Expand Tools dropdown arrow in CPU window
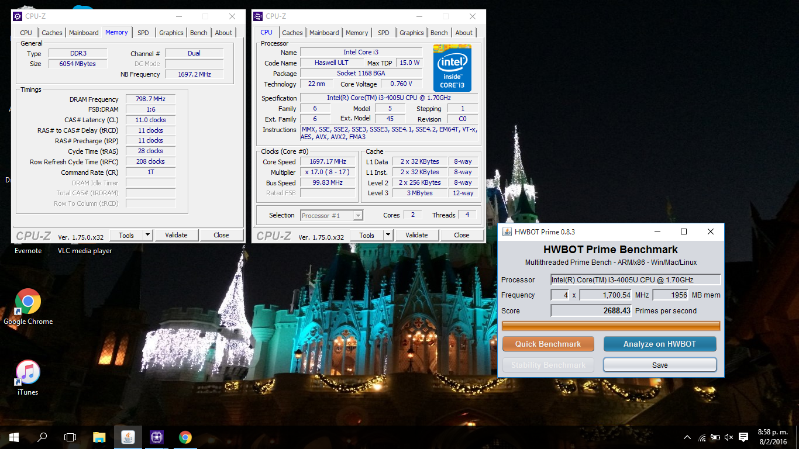Image resolution: width=799 pixels, height=449 pixels. pos(388,235)
